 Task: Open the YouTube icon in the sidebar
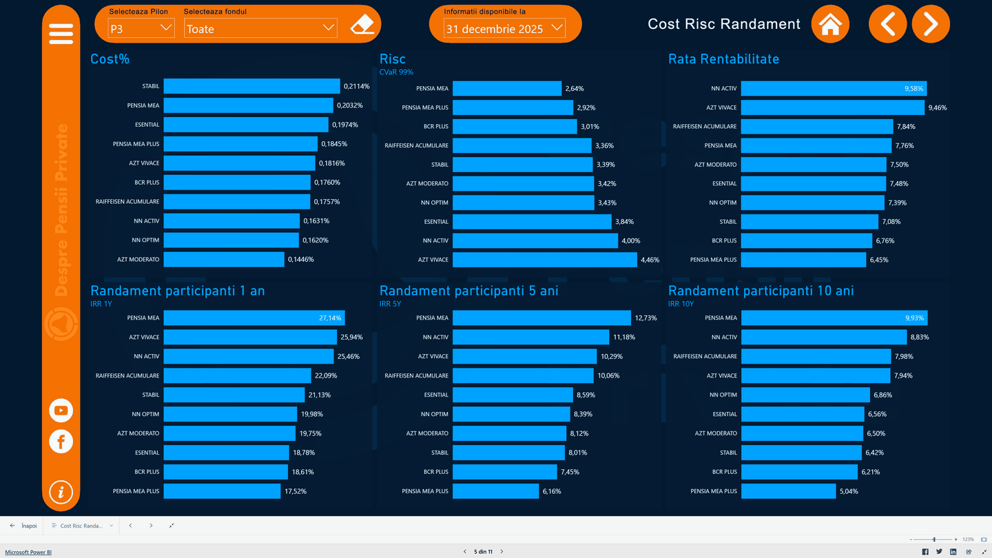pyautogui.click(x=61, y=411)
